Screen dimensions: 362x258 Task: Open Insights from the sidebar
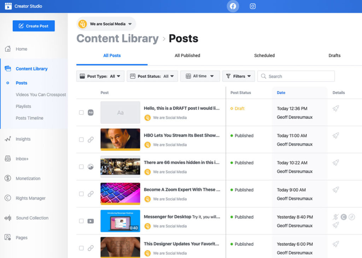click(23, 139)
